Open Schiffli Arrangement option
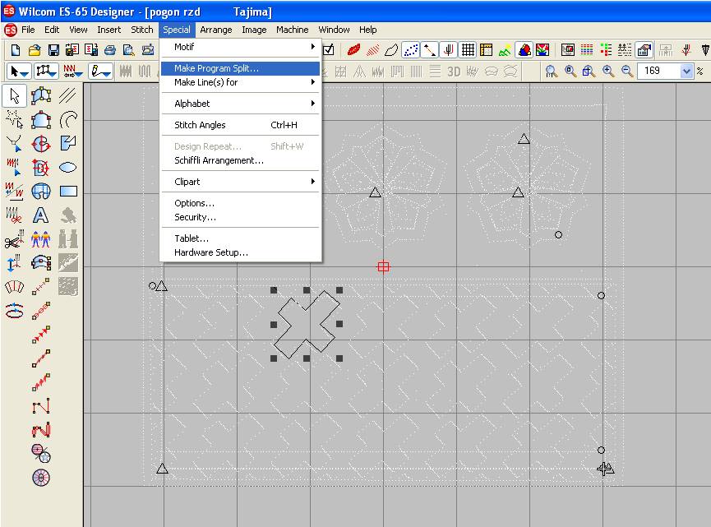Screen dimensions: 711x527 [219, 160]
